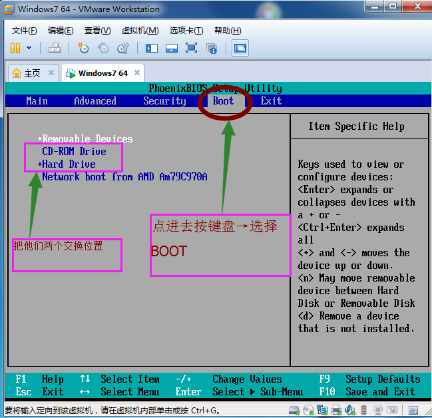Click the F1 Help legend text

click(x=39, y=379)
